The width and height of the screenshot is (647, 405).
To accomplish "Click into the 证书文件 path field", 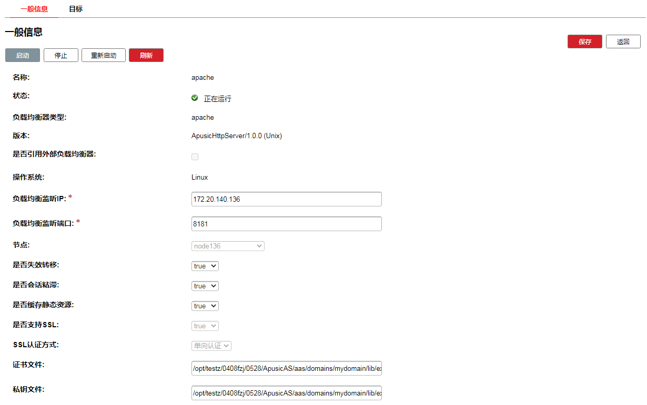I will pyautogui.click(x=286, y=368).
